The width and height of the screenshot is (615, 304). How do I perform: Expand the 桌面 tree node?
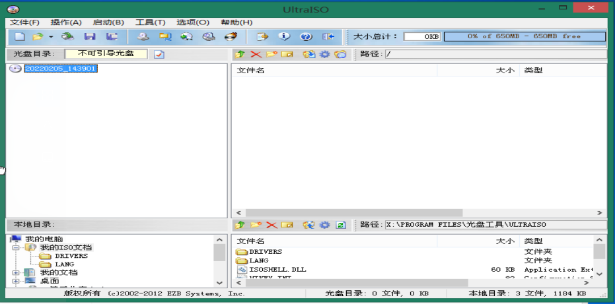click(x=16, y=281)
